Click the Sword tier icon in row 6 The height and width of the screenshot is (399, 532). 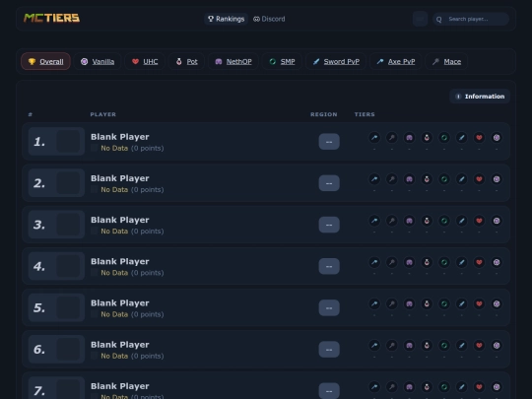pyautogui.click(x=462, y=346)
